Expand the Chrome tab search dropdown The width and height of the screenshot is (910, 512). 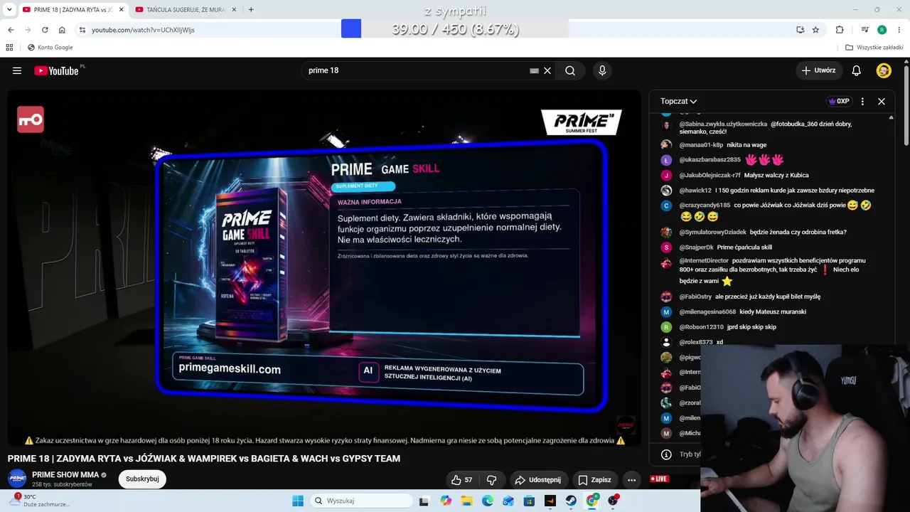click(x=9, y=10)
